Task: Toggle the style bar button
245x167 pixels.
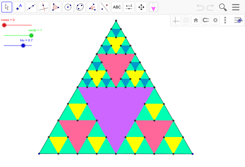Action: point(238,20)
